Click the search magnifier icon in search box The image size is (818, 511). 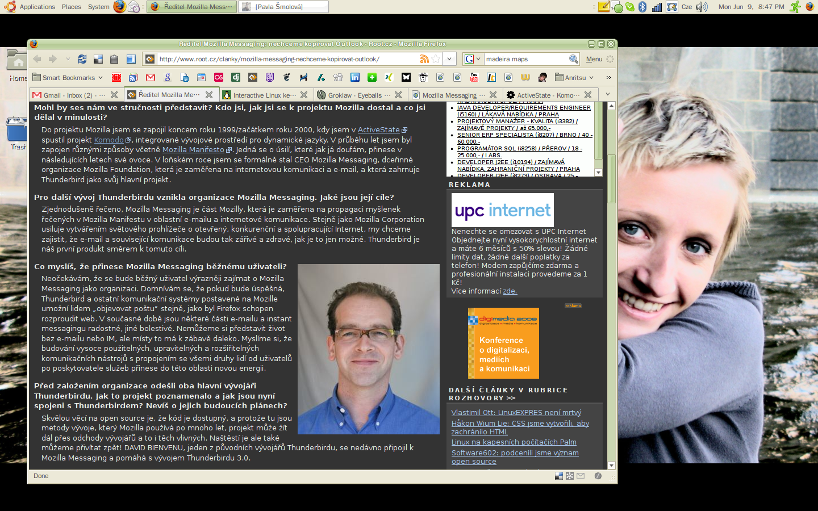(x=574, y=59)
